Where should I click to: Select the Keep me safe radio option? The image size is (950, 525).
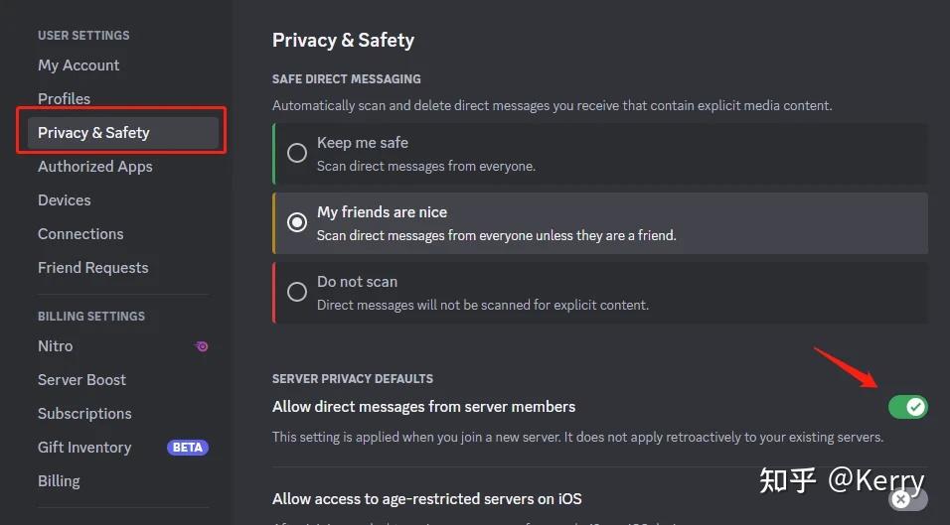297,153
